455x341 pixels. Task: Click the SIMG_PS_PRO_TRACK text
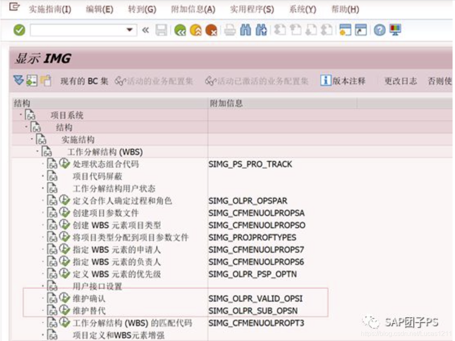(250, 164)
